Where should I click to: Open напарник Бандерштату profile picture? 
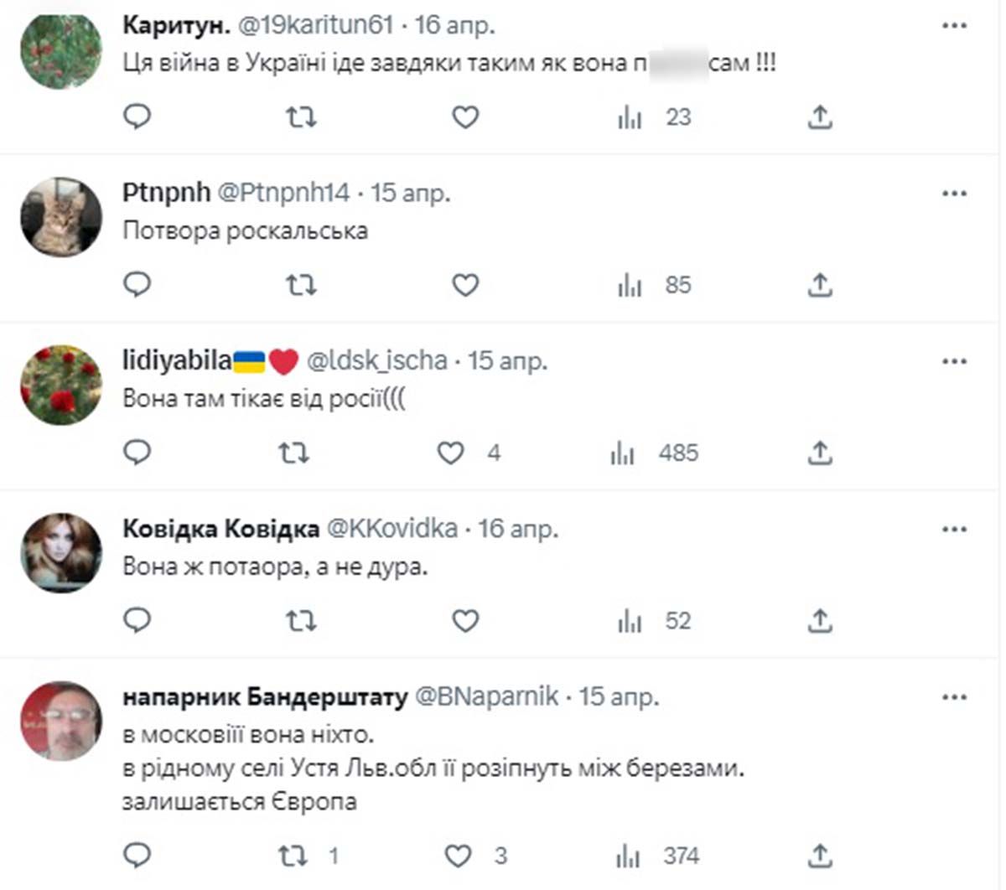[x=61, y=721]
